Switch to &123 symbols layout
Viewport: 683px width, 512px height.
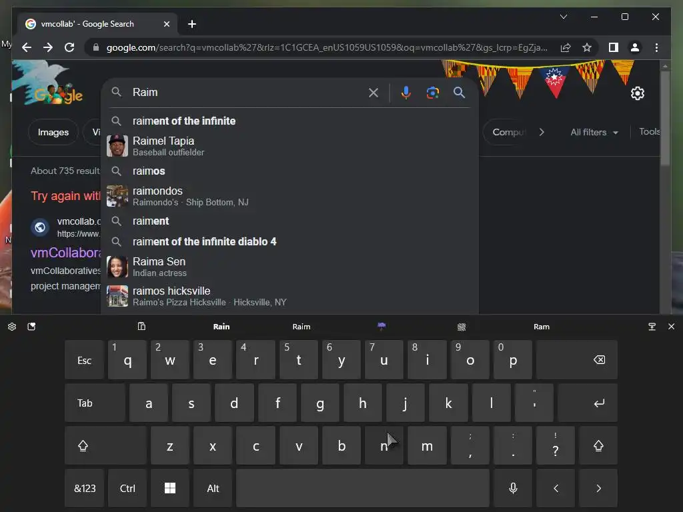(84, 488)
